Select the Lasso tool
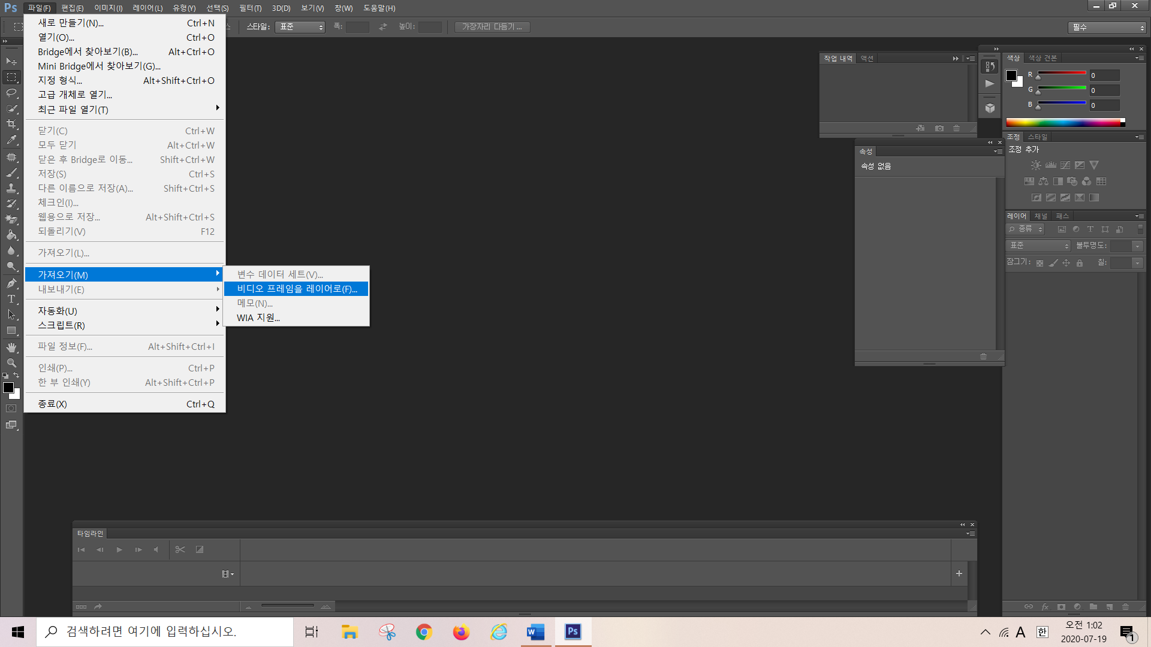This screenshot has height=647, width=1151. (x=11, y=93)
